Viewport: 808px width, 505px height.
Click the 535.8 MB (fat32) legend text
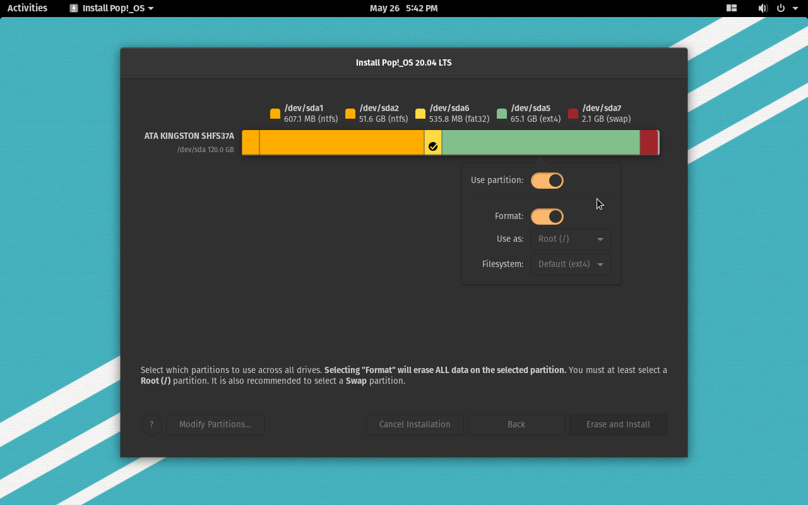(x=460, y=119)
